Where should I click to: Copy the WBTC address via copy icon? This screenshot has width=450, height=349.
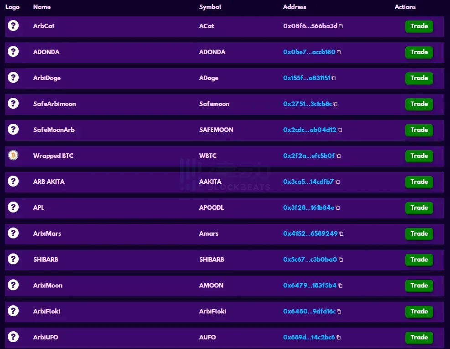click(338, 156)
